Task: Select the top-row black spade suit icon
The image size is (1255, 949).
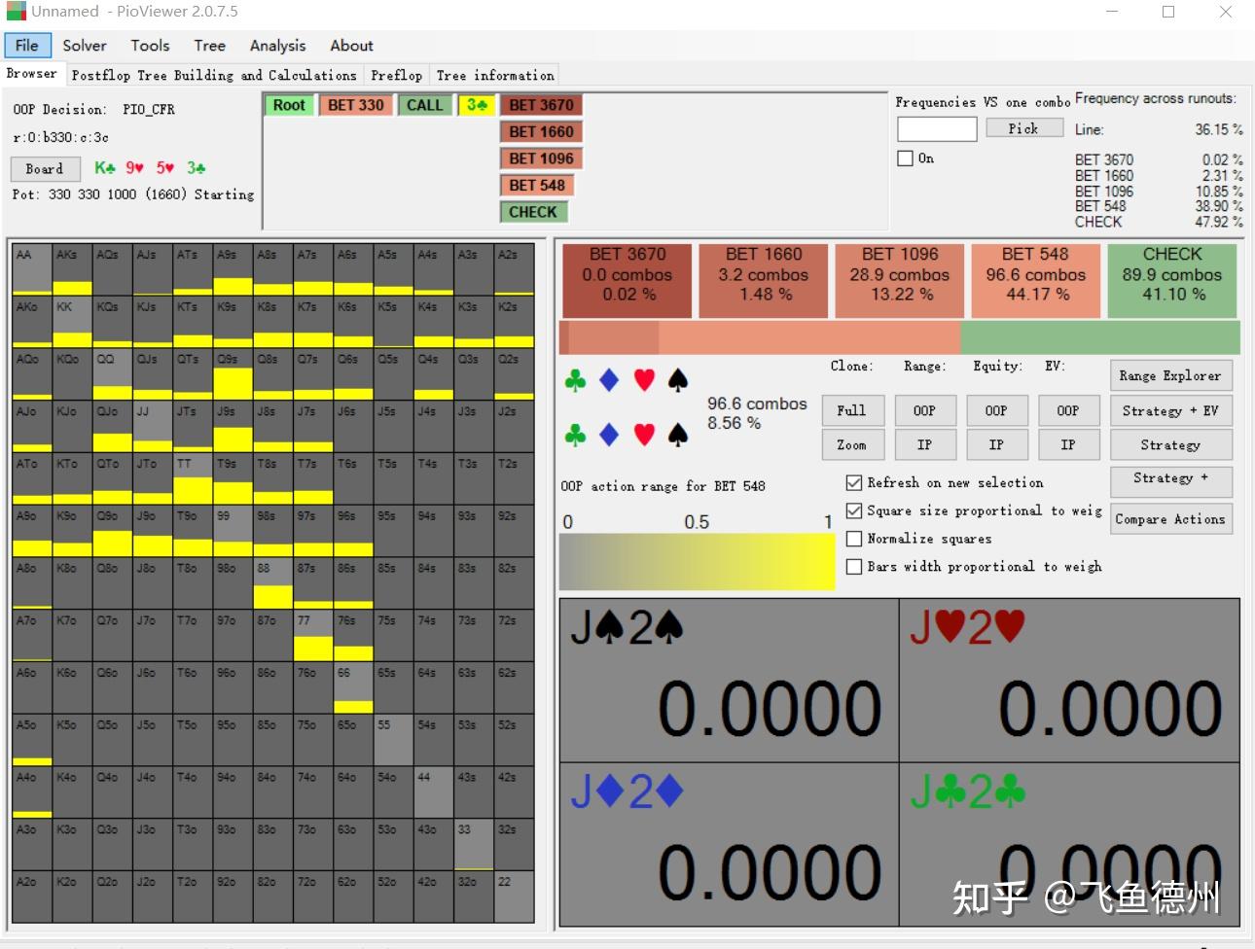Action: [678, 380]
